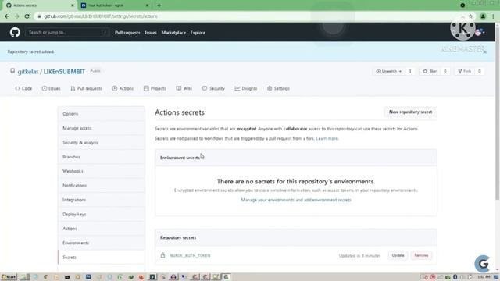The height and width of the screenshot is (281, 500).
Task: Open the browser menu three dots
Action: pyautogui.click(x=493, y=16)
